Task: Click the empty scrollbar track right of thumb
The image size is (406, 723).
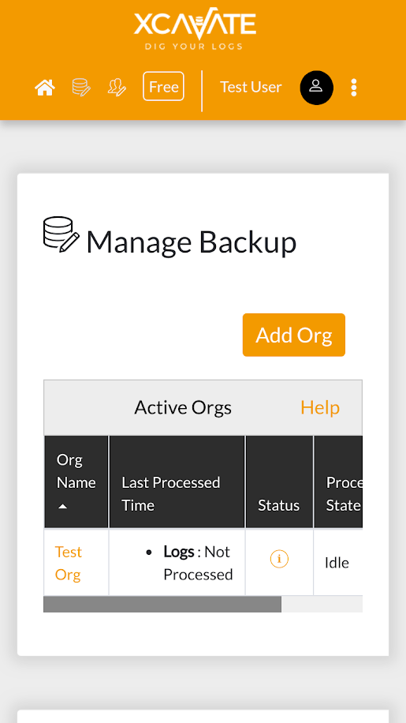Action: click(322, 604)
